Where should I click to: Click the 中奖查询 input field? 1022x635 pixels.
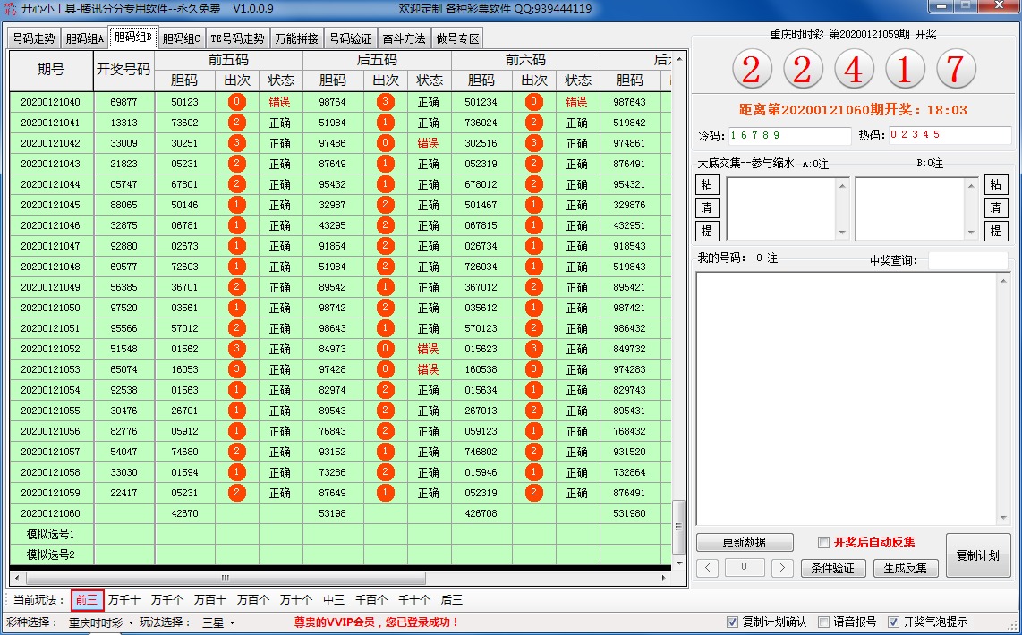pos(967,260)
